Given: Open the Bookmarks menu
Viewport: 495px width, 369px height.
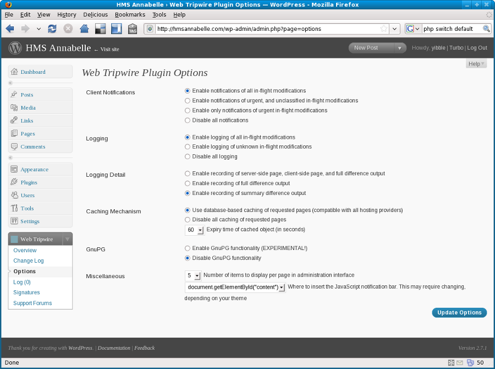Looking at the screenshot, I should (x=130, y=14).
